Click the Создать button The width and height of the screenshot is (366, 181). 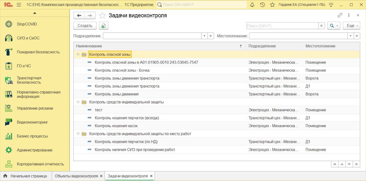[85, 26]
